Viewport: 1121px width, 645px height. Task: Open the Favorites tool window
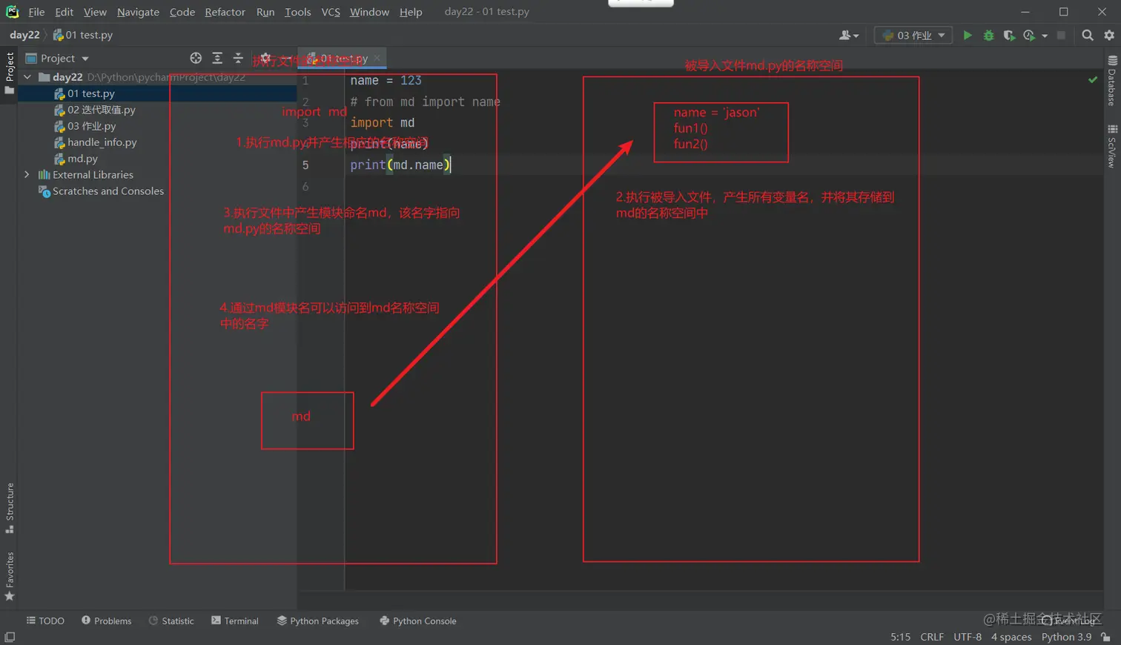(10, 576)
